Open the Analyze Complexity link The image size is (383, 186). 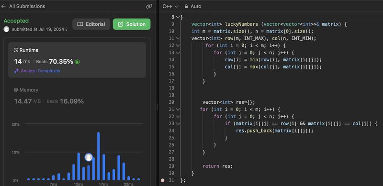41,71
